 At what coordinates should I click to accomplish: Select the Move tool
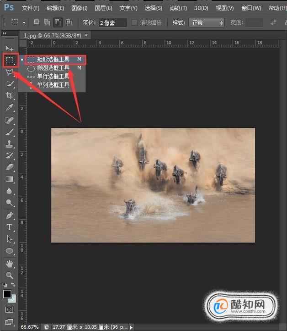10,48
